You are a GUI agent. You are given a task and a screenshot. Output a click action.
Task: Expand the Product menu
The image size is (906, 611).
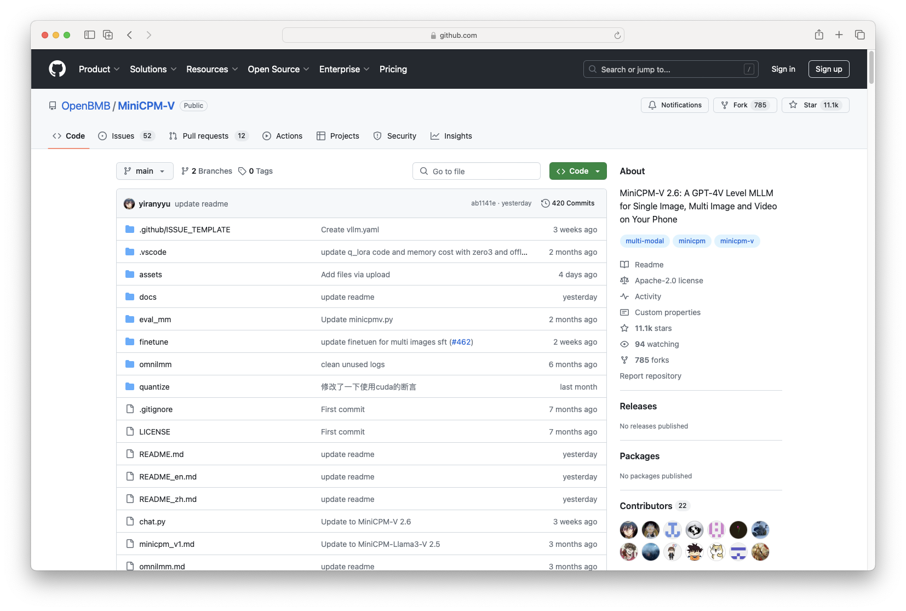click(x=99, y=69)
